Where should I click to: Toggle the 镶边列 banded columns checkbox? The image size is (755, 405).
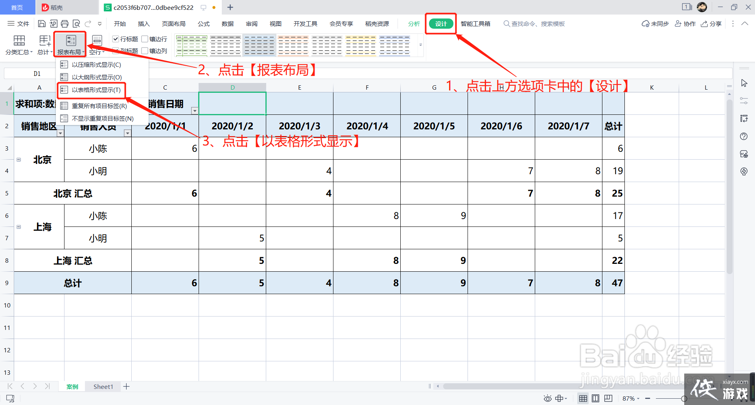[x=145, y=51]
